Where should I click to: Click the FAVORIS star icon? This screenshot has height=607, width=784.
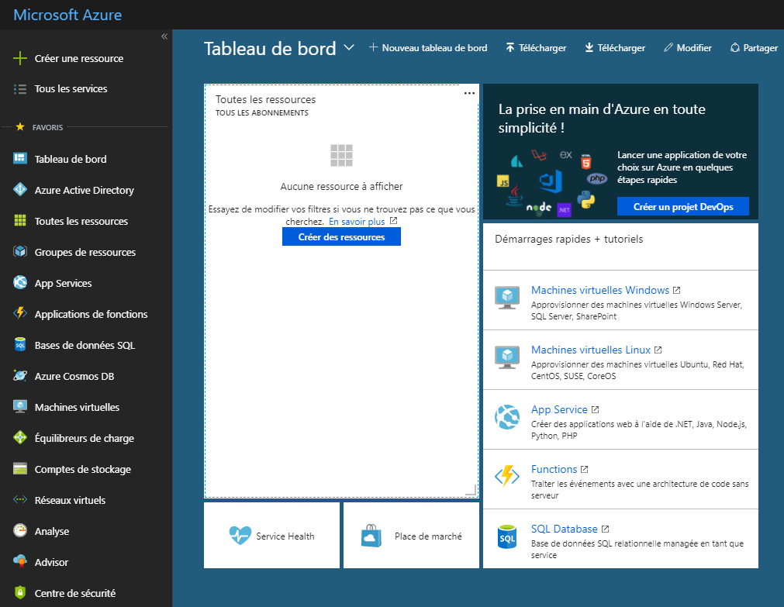pos(20,126)
